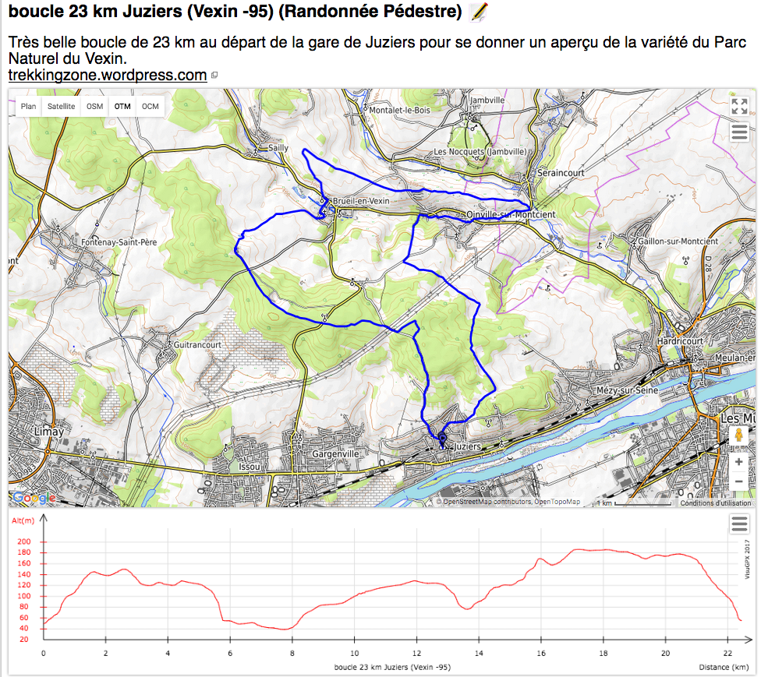
Task: Click the elevation profile at 8 km
Action: 292,628
